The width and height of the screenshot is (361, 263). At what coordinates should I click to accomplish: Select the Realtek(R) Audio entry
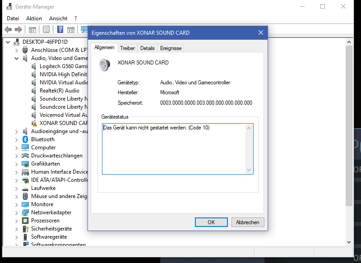tap(60, 91)
